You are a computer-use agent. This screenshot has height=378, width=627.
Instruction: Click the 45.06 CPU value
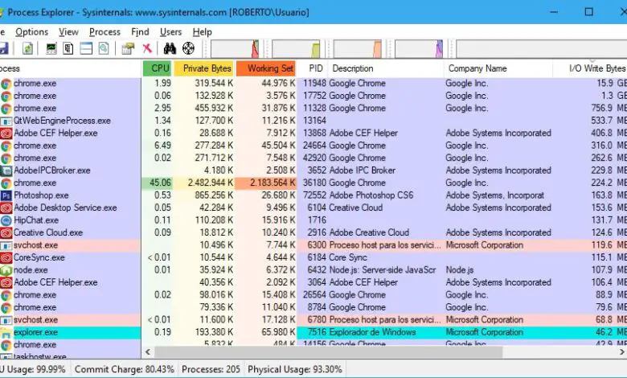[160, 183]
